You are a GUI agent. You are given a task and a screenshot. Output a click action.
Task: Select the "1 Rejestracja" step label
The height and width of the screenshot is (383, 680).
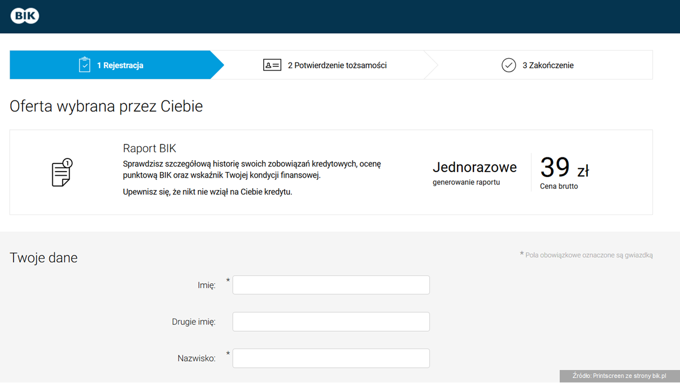tap(120, 65)
